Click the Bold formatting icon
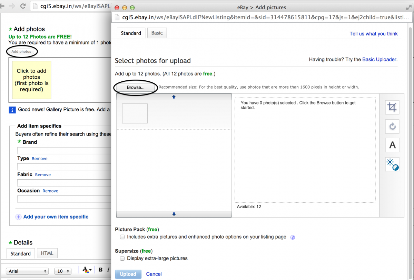414x280 pixels. 101,270
